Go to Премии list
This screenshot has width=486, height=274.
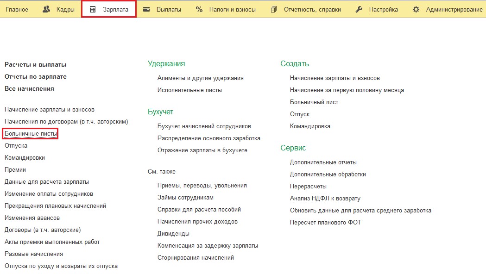(15, 170)
